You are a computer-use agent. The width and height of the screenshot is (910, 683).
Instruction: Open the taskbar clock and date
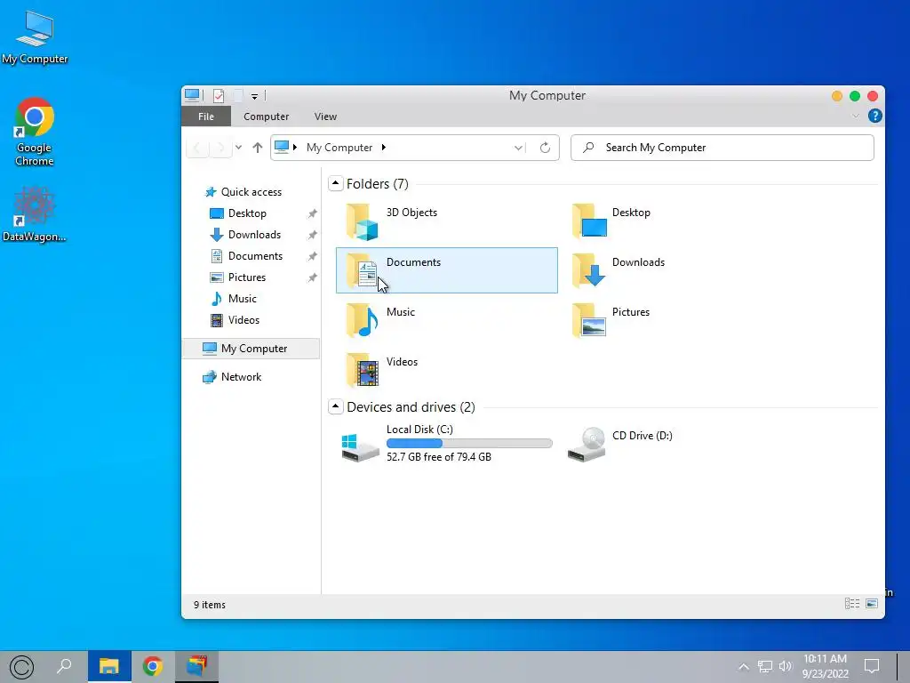click(x=826, y=666)
